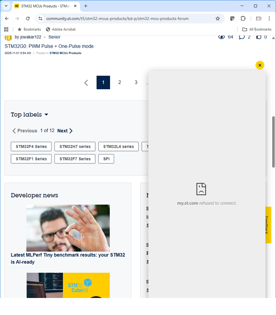Click Previous in the labels pager
The width and height of the screenshot is (276, 315).
25,131
